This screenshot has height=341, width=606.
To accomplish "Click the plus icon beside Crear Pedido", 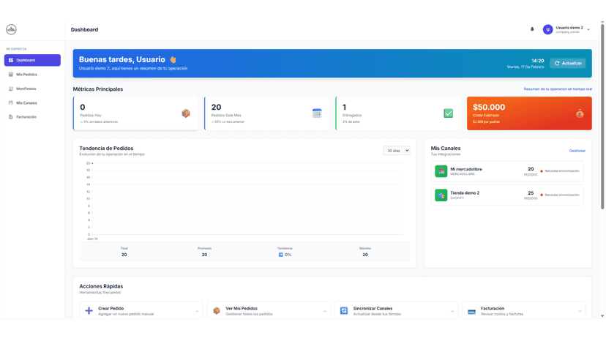I will pos(89,311).
